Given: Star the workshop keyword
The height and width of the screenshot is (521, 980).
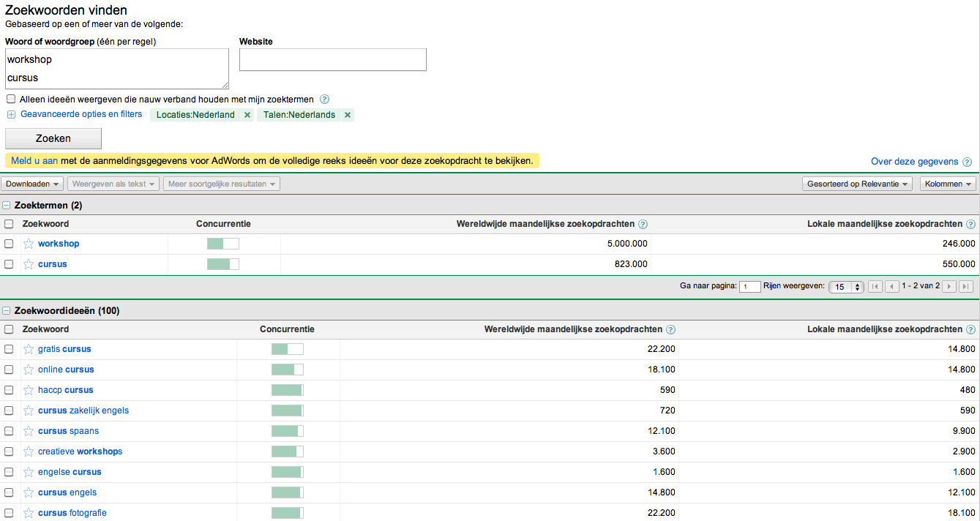Looking at the screenshot, I should 29,244.
